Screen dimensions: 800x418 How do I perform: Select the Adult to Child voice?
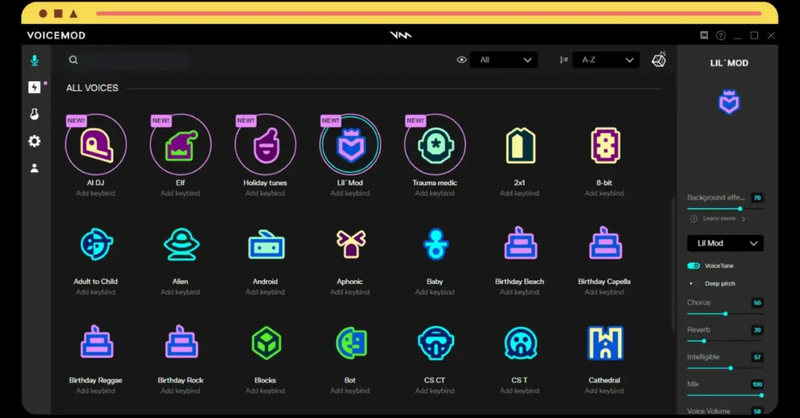tap(96, 244)
